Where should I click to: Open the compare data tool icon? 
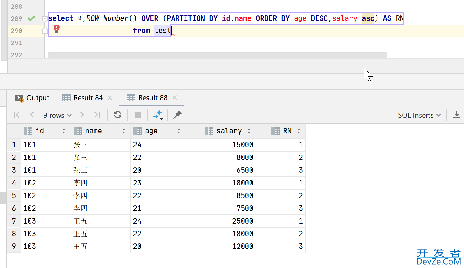[158, 115]
